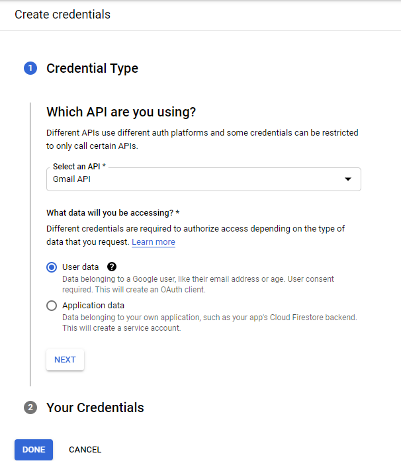Click the Create credentials page title
Image resolution: width=401 pixels, height=473 pixels.
coord(62,14)
